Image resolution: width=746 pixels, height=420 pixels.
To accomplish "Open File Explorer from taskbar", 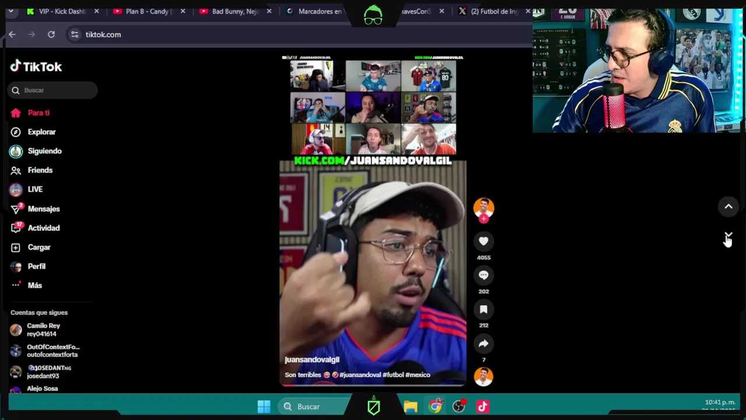I will tap(411, 407).
